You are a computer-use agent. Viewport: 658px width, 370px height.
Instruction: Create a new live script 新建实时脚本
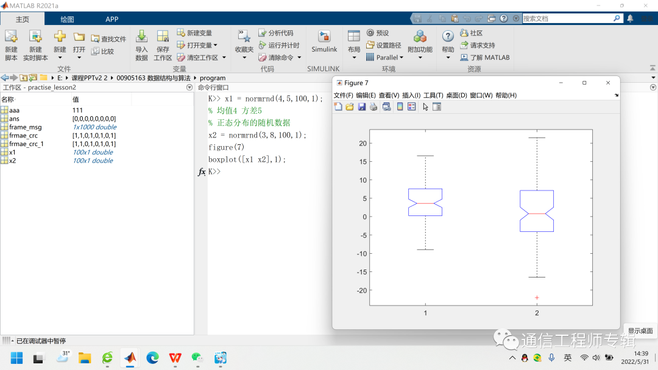pos(35,45)
